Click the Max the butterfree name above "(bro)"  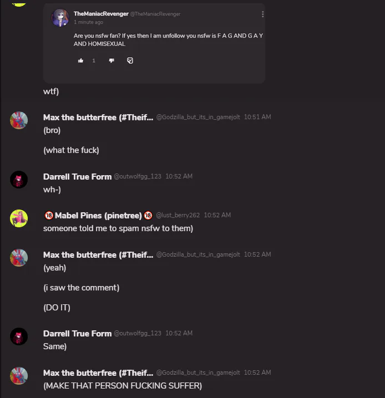[98, 117]
